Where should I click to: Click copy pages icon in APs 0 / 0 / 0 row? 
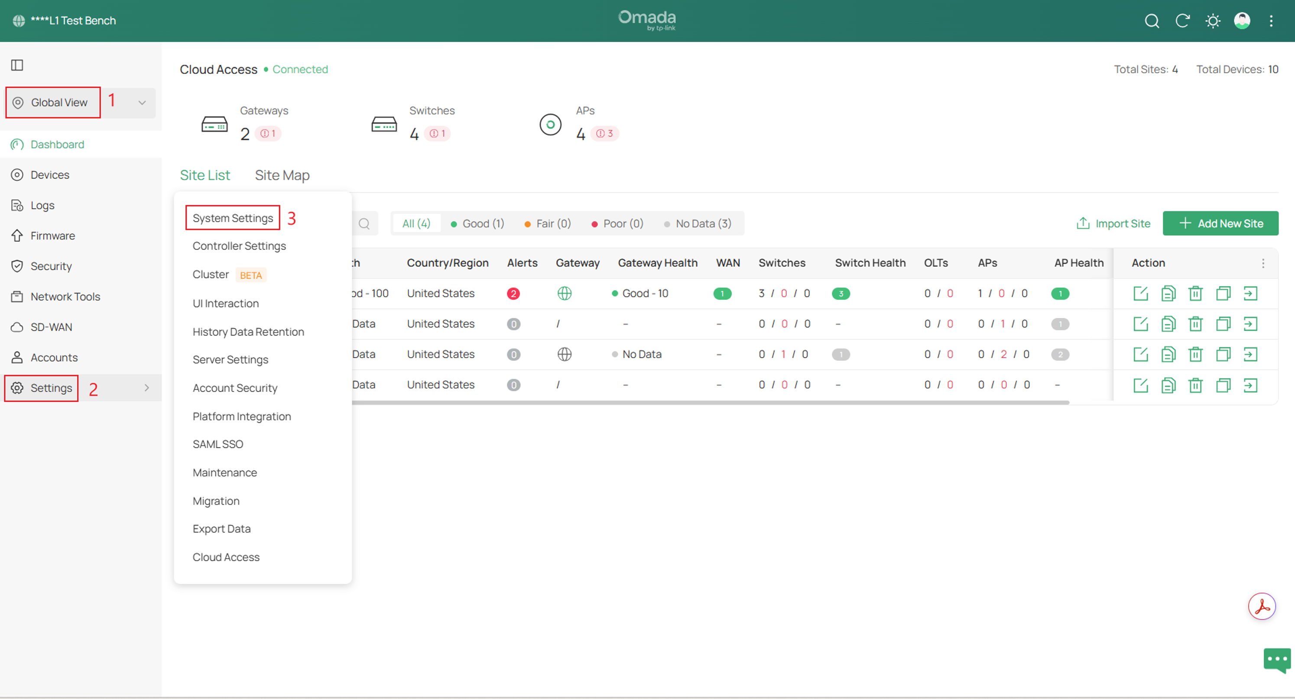click(x=1168, y=385)
